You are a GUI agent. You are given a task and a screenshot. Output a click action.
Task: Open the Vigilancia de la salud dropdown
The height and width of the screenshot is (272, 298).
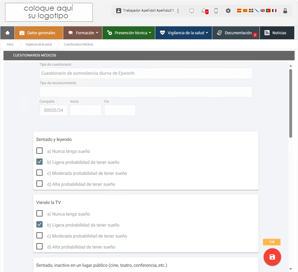pos(183,33)
